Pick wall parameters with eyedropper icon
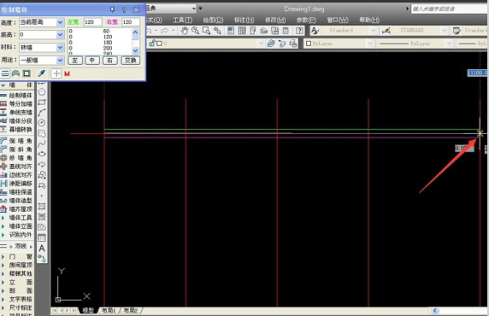489x316 pixels. 41,73
